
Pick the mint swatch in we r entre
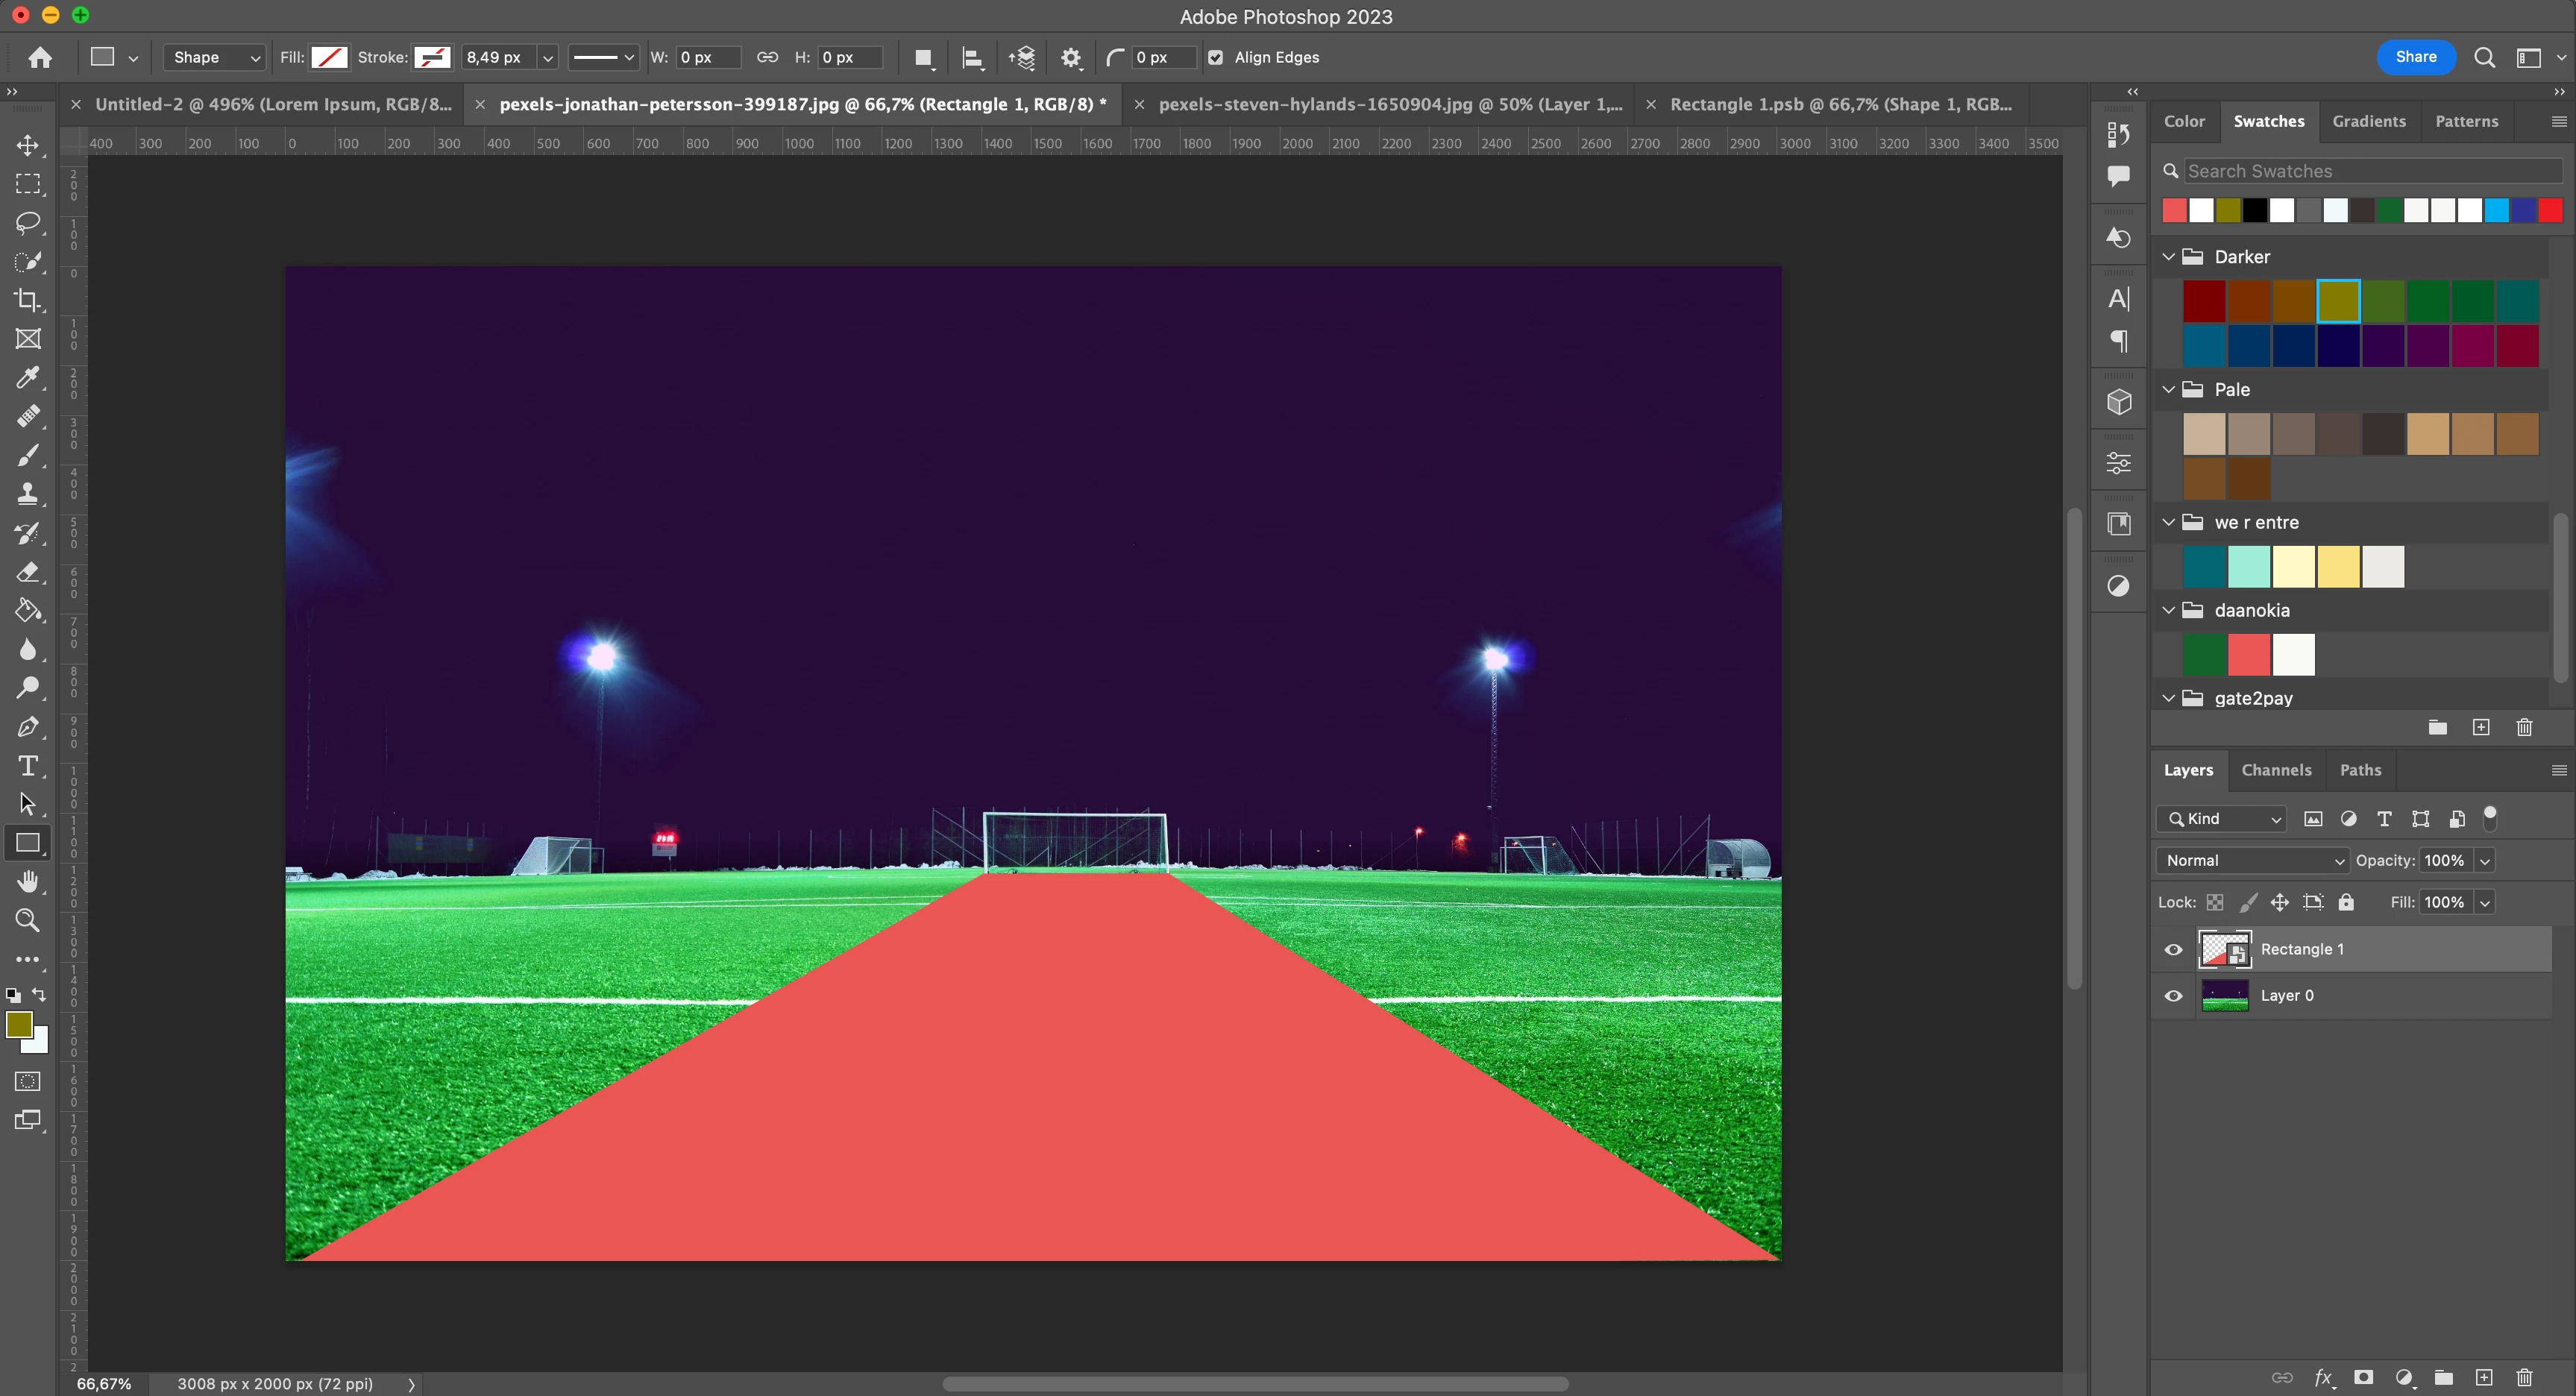click(x=2248, y=567)
